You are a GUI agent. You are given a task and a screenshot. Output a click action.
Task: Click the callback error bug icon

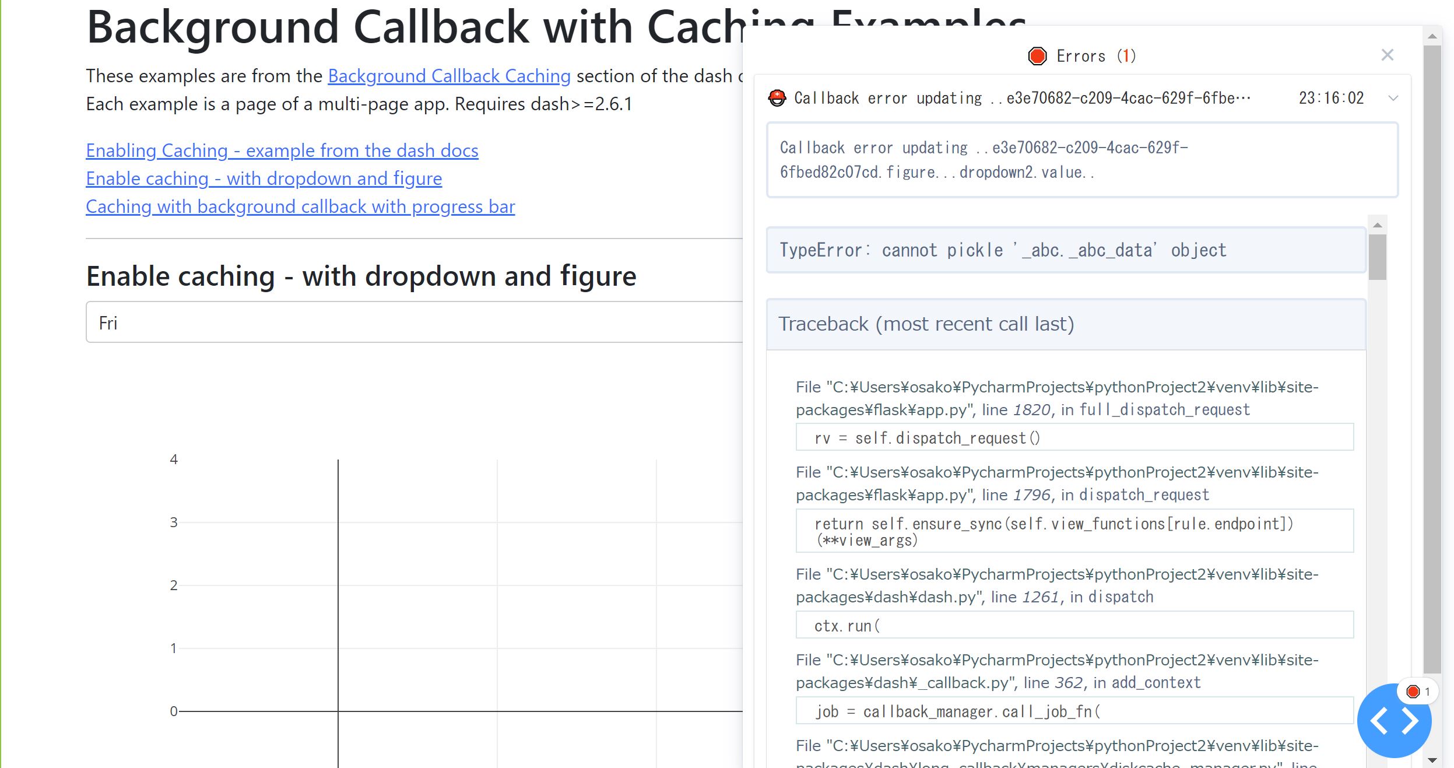click(x=777, y=98)
